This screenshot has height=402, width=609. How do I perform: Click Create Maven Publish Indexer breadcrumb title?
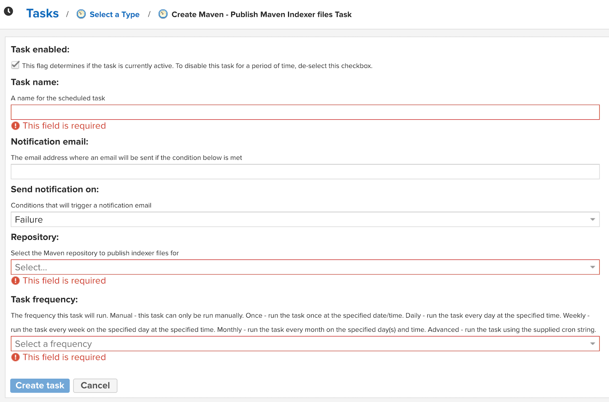262,15
